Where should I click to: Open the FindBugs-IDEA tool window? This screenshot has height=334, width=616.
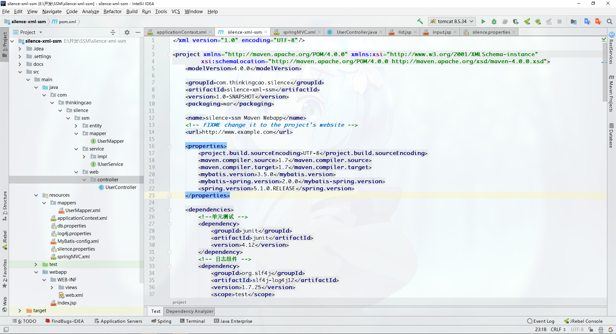pos(64,321)
